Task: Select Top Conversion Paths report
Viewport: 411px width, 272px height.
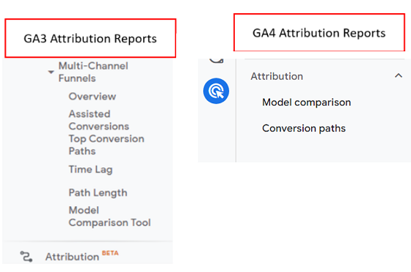Action: (x=106, y=144)
